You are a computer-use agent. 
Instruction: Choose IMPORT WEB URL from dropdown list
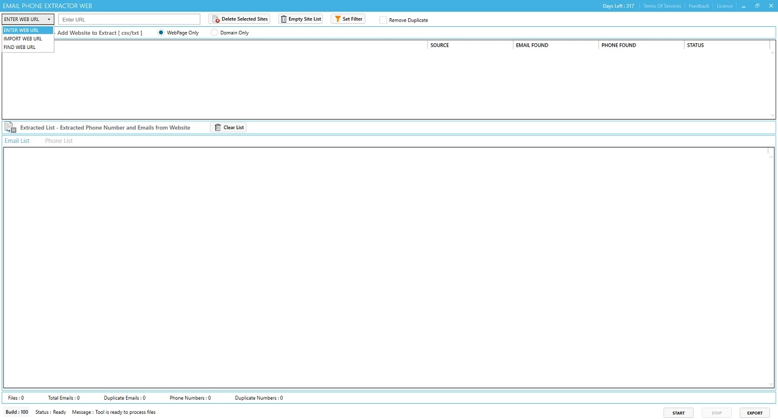23,39
